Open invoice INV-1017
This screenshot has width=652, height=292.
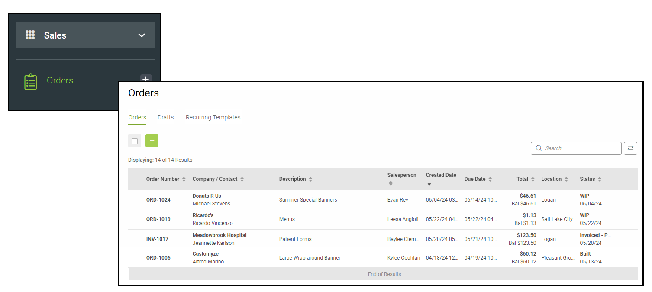[157, 239]
